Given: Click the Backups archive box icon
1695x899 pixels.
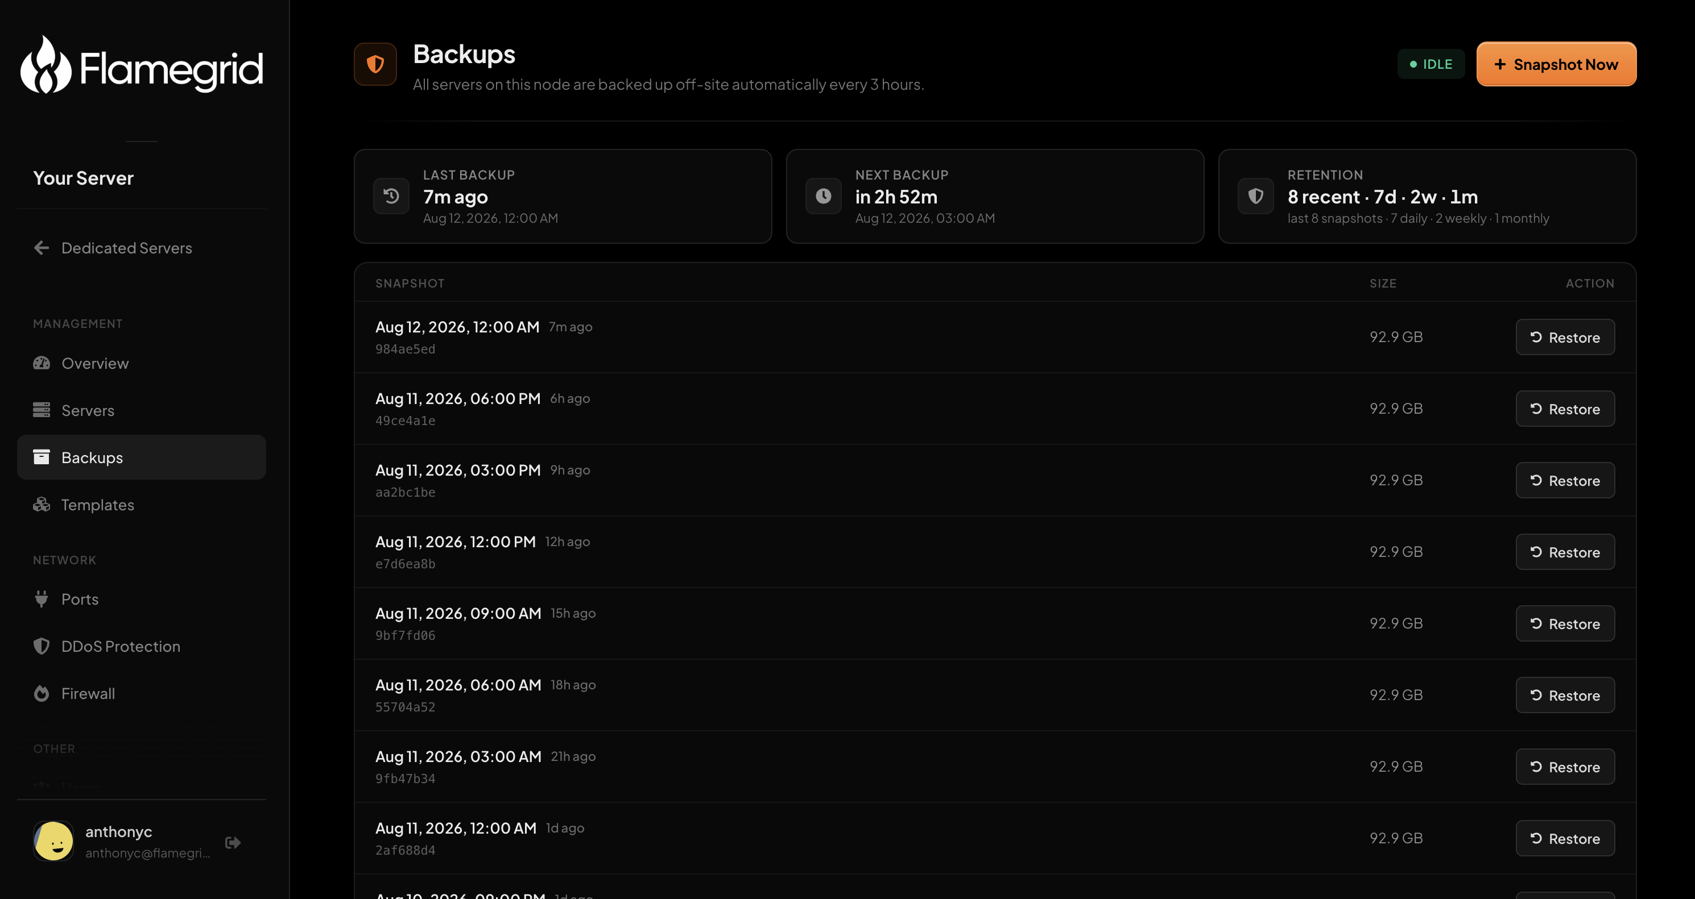Looking at the screenshot, I should 42,457.
